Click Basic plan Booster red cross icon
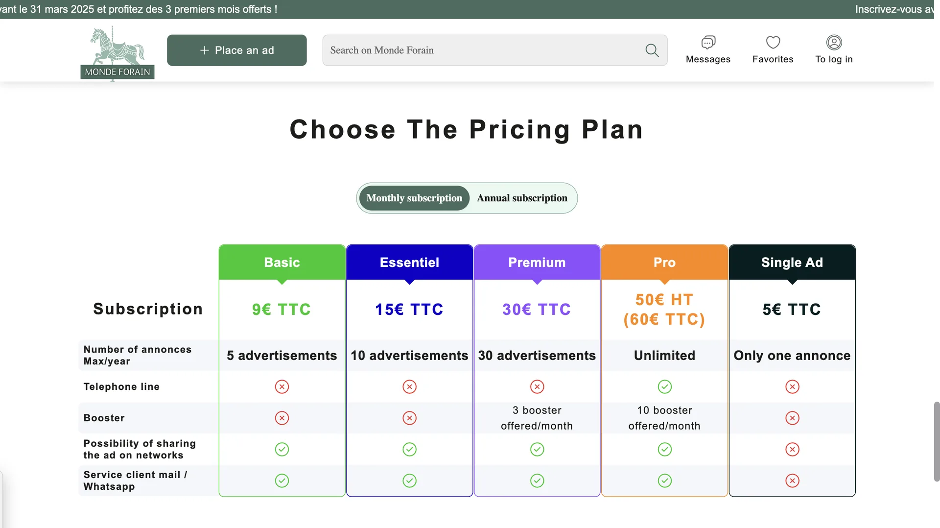Viewport: 940px width, 528px height. coord(282,418)
